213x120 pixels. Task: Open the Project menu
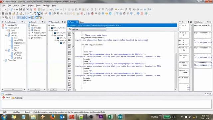(x=31, y=5)
